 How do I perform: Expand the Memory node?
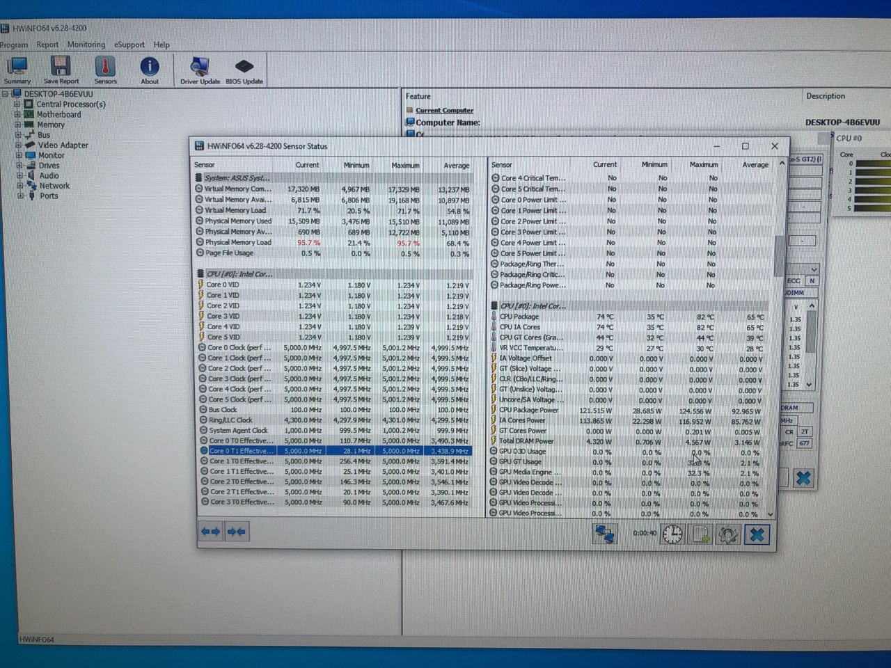[17, 125]
